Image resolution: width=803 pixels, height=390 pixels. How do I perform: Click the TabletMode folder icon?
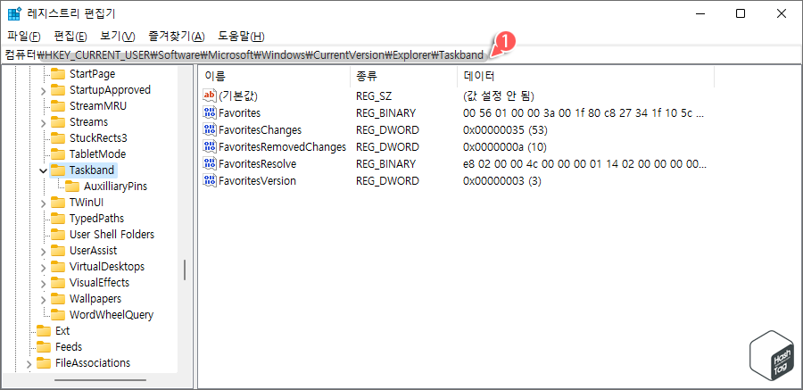coord(58,154)
